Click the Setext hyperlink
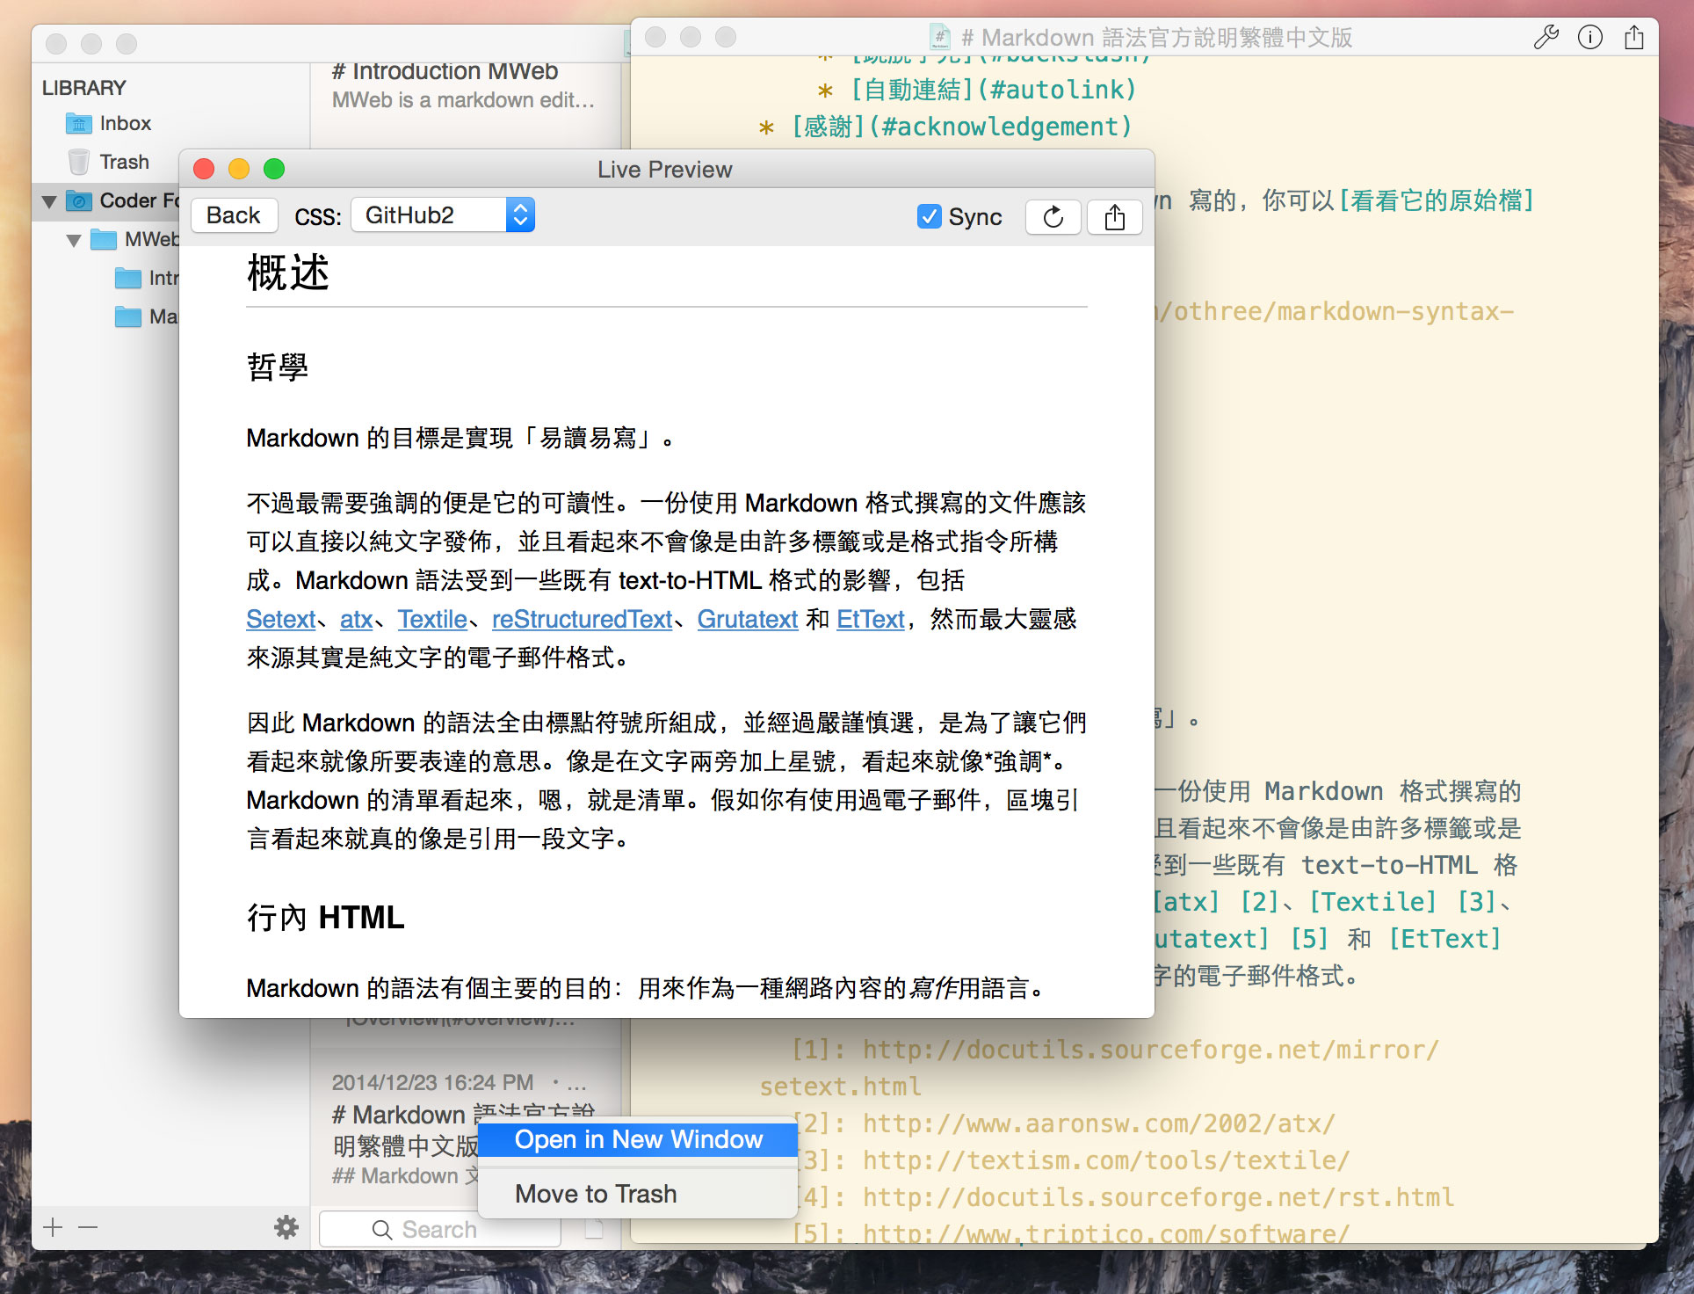1694x1294 pixels. (x=280, y=620)
